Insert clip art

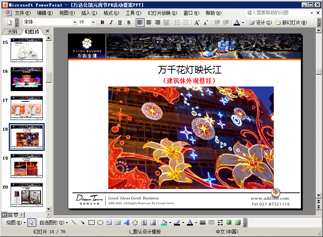(144, 223)
